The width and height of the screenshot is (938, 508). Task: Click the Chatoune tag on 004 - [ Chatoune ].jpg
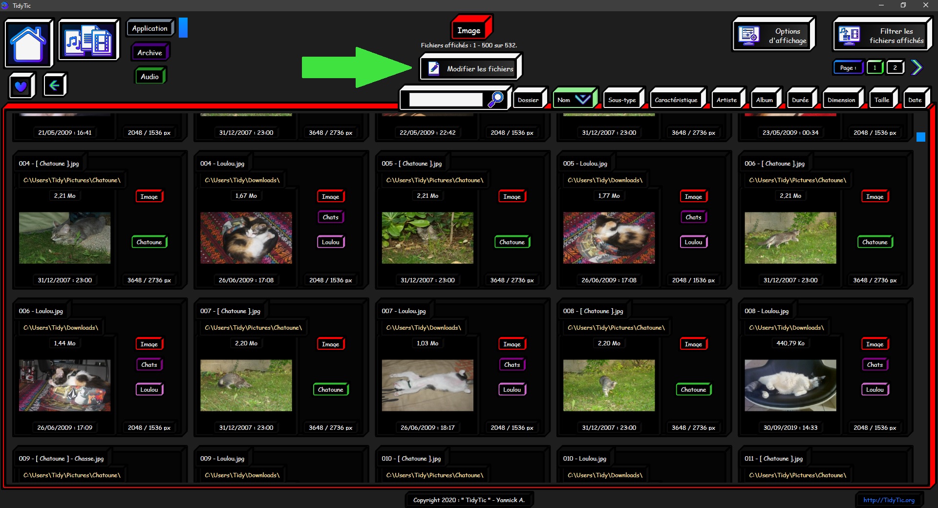[x=149, y=242]
